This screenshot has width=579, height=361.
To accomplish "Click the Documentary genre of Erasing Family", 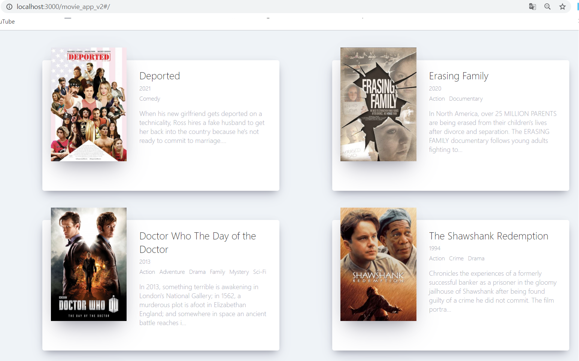I will [466, 99].
